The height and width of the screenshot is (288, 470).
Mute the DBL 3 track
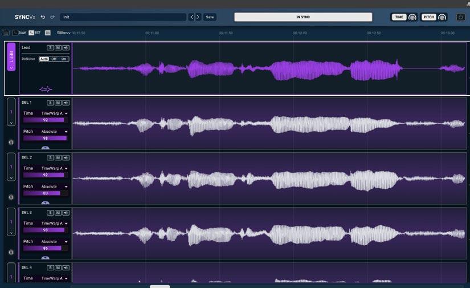(58, 213)
